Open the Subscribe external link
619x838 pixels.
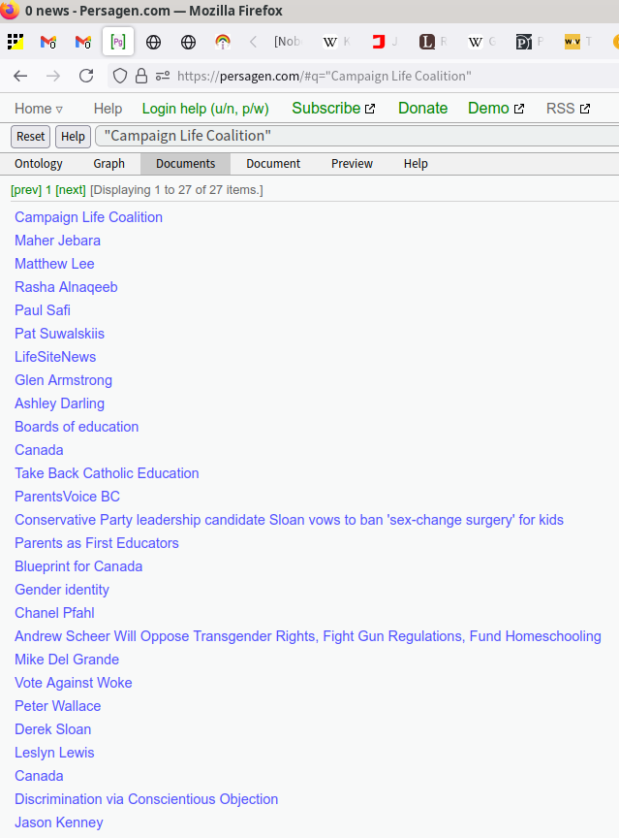[x=333, y=108]
